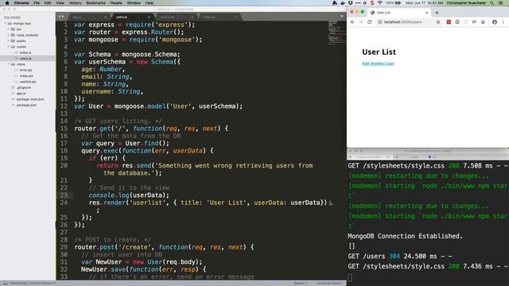The image size is (509, 286).
Task: Open the View menu
Action: click(60, 3)
